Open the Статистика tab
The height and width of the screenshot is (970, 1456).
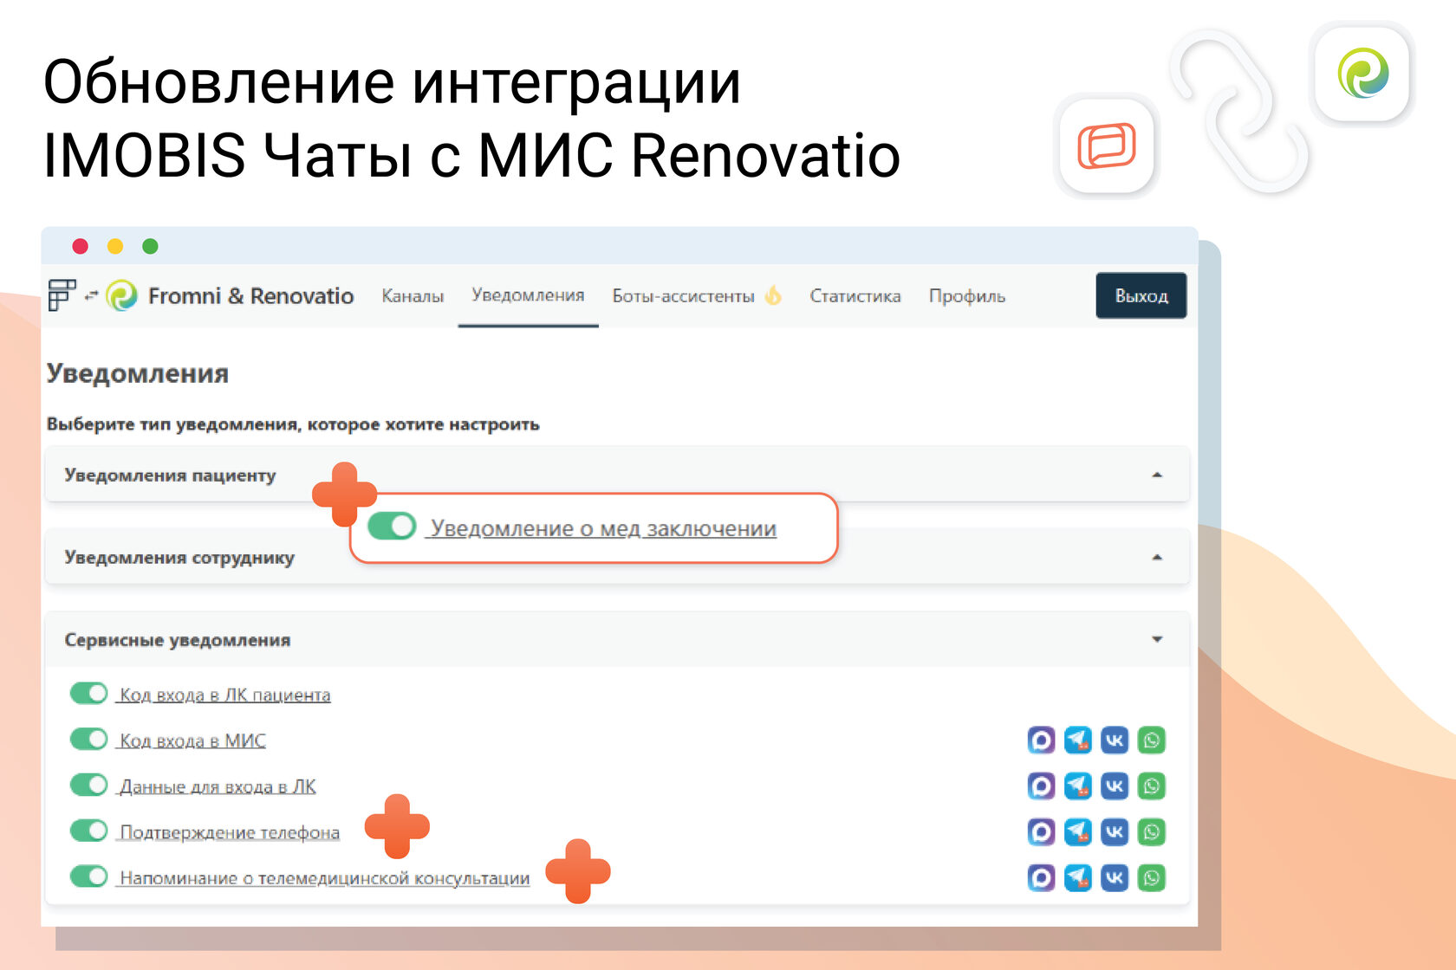tap(855, 296)
